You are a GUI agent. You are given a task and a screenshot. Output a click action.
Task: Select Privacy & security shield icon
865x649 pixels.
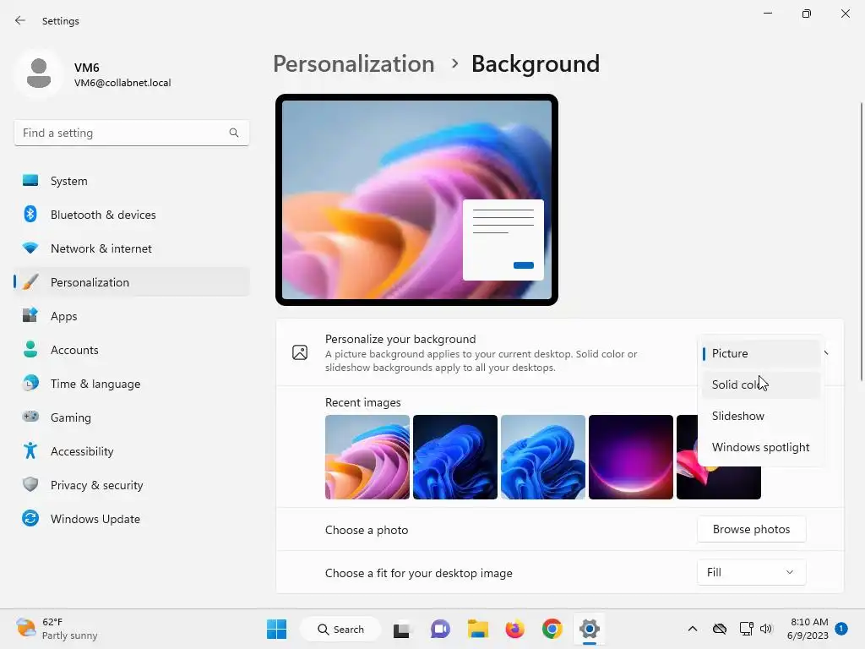click(30, 484)
